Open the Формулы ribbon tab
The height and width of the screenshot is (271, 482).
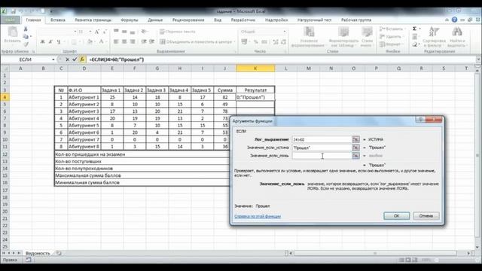pos(129,20)
